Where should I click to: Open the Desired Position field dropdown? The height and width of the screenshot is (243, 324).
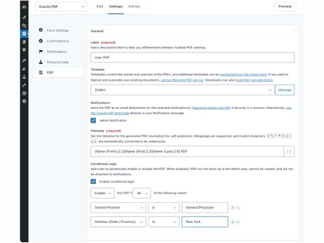(119, 207)
